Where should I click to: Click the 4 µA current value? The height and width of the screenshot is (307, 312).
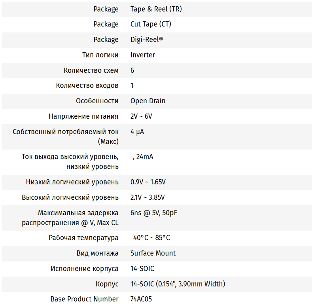pyautogui.click(x=137, y=132)
